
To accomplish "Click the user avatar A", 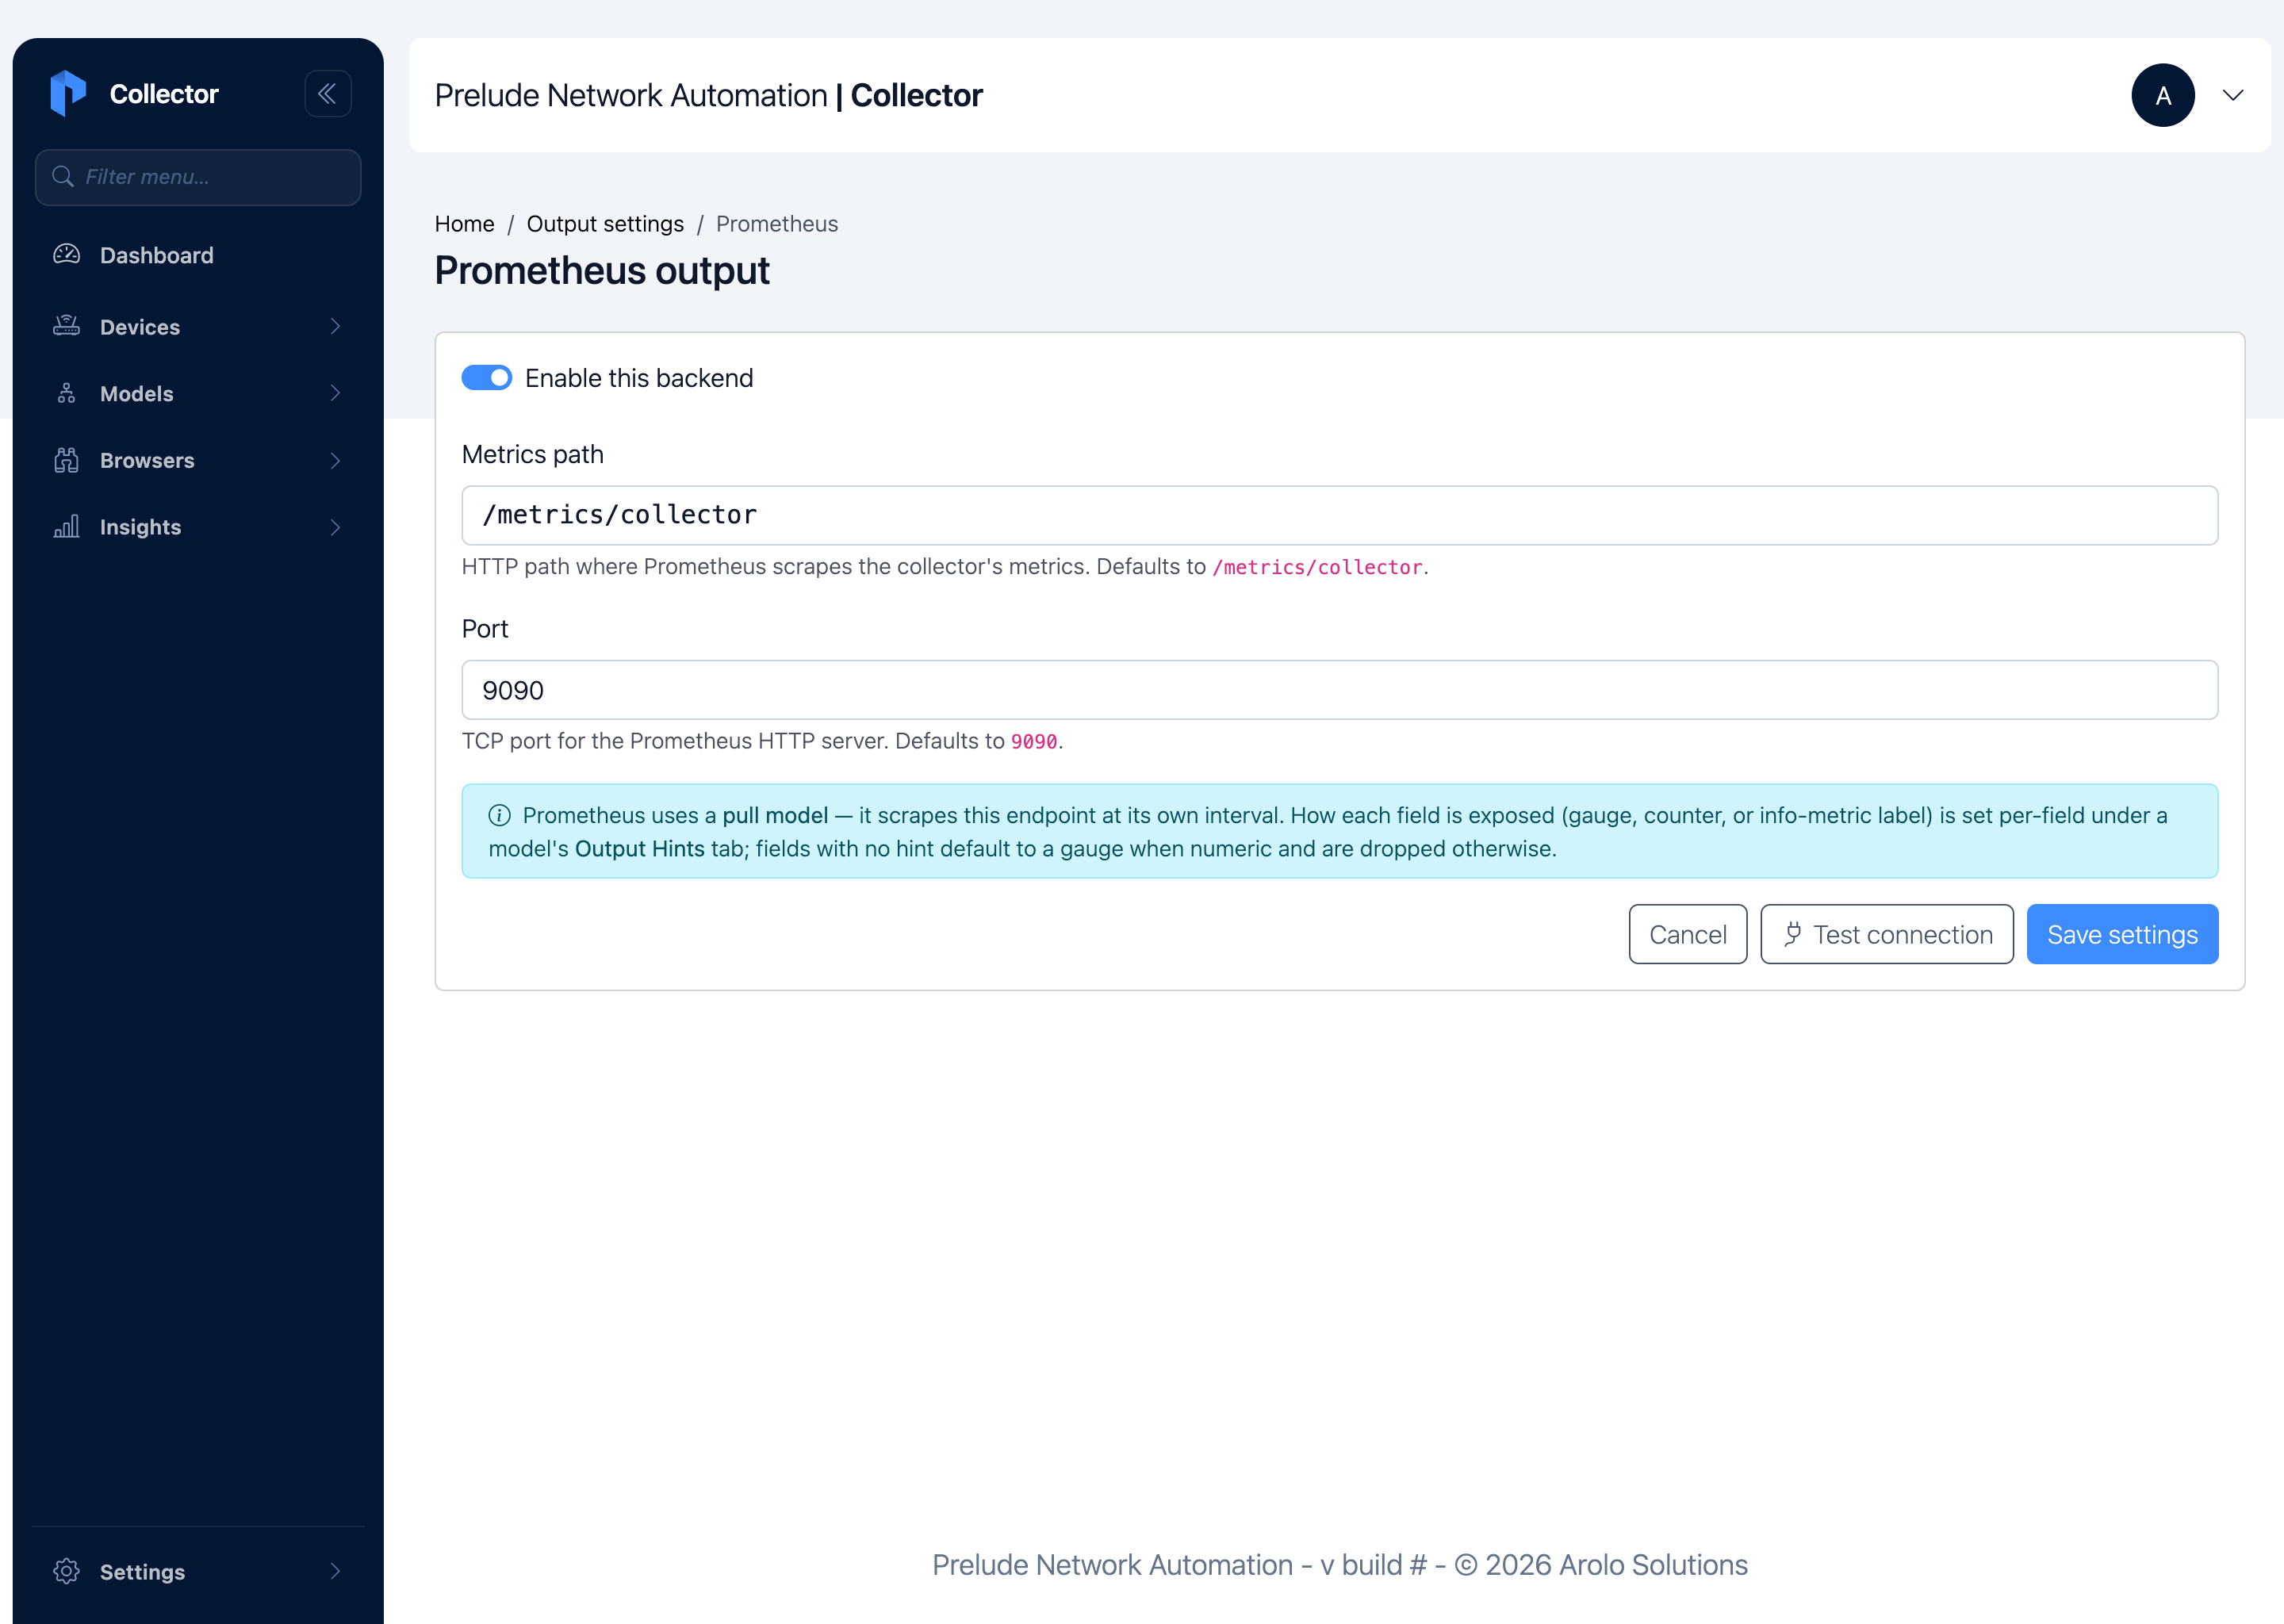I will click(x=2162, y=95).
